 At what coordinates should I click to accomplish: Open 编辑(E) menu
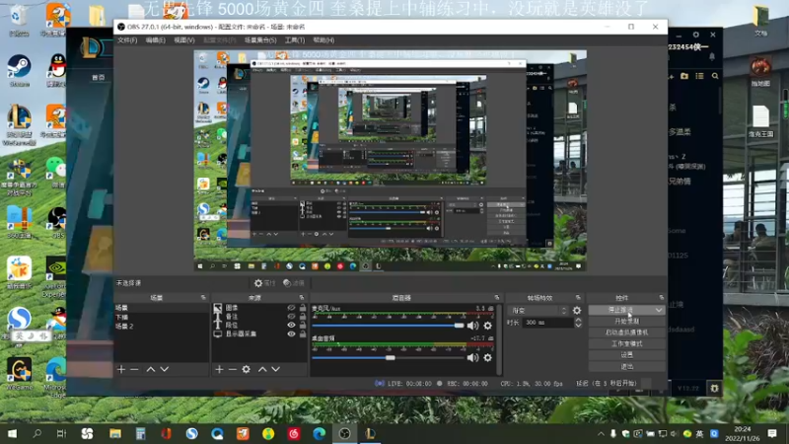click(156, 40)
